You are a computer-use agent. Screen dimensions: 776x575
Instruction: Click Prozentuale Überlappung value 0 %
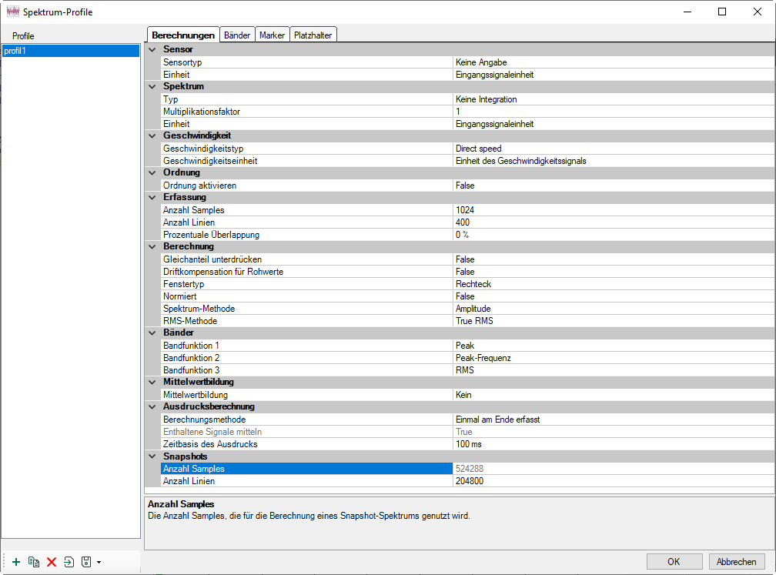point(614,235)
